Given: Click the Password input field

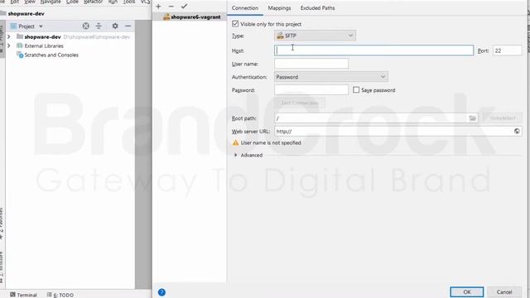Looking at the screenshot, I should tap(311, 90).
